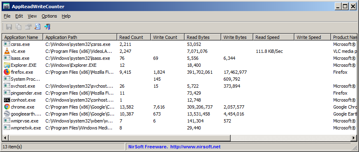Select the csrss.exe row name
This screenshot has height=152, width=359.
21,44
